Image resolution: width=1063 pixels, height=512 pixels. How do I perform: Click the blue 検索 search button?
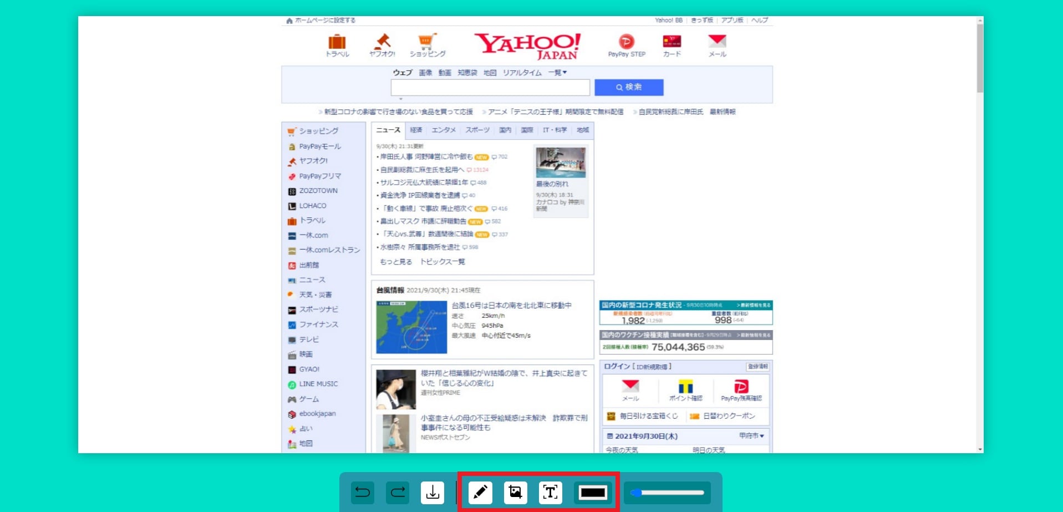click(x=629, y=87)
